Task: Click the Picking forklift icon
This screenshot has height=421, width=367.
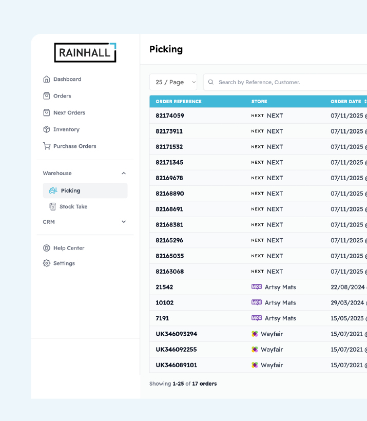Action: [53, 190]
